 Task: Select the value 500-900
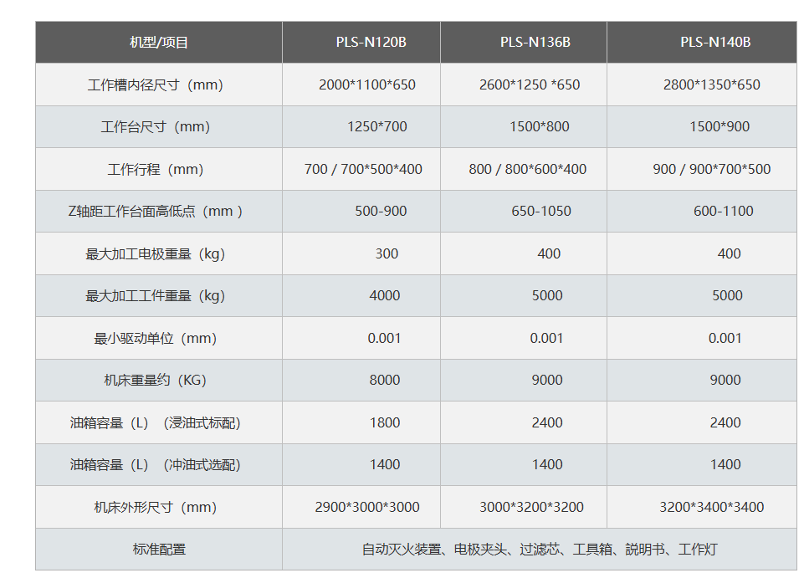tap(381, 212)
